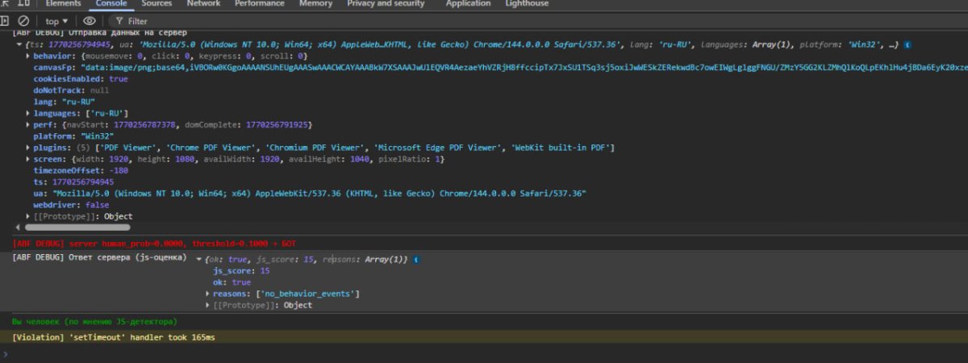Click the console prompt input line
The width and height of the screenshot is (968, 363).
(484, 353)
